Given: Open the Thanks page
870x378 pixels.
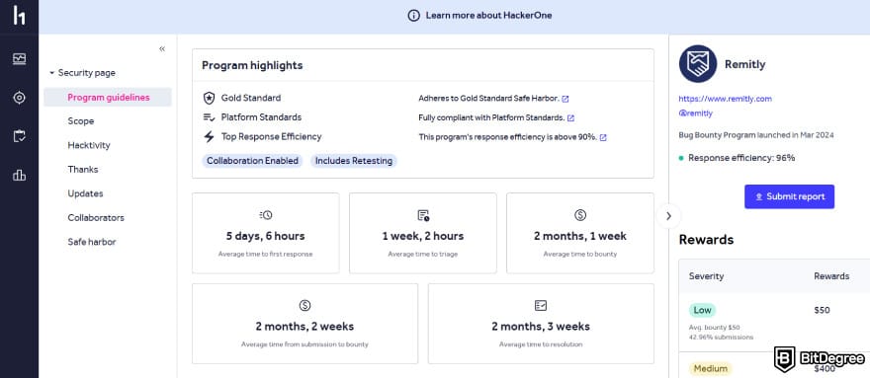Looking at the screenshot, I should tap(83, 169).
